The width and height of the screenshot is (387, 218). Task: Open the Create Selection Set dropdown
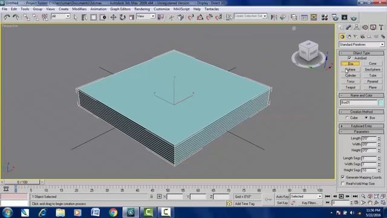(x=250, y=16)
